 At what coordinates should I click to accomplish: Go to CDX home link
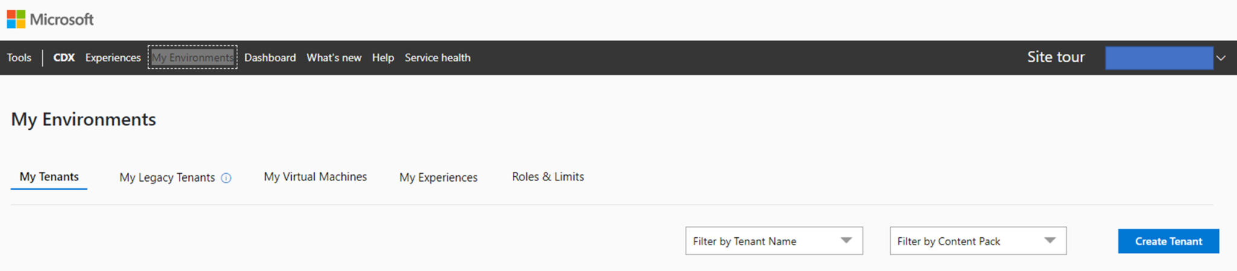click(x=63, y=58)
